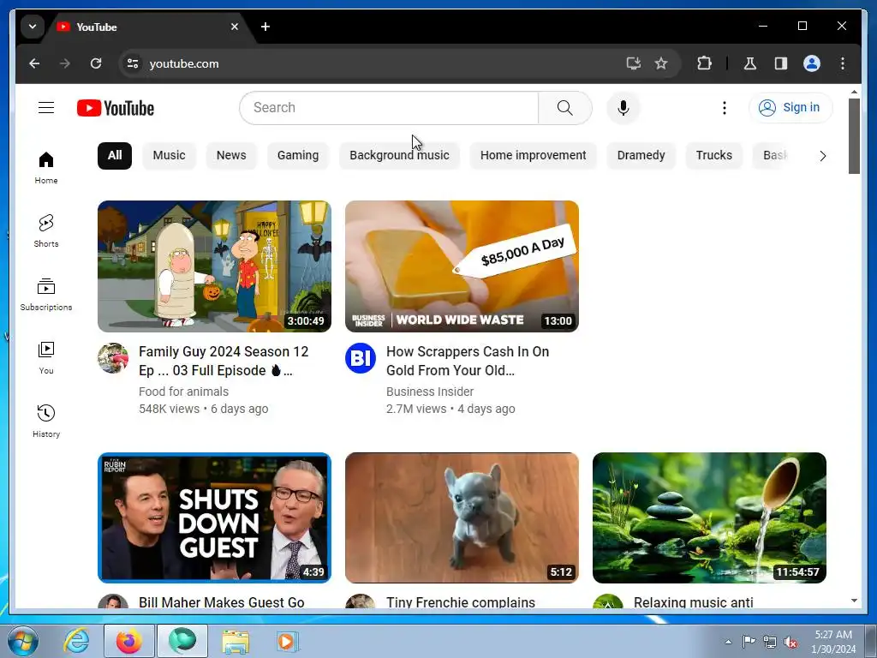Launch Internet Explorer from taskbar
The width and height of the screenshot is (877, 658).
(76, 641)
